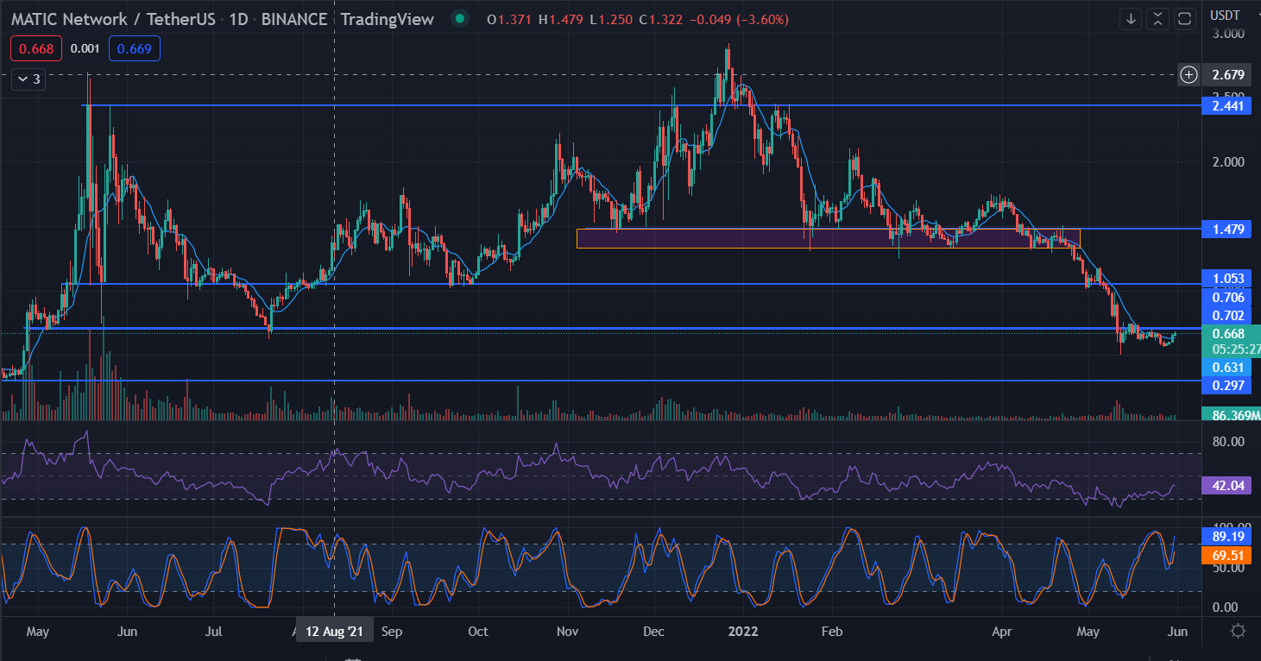Click the 86.369M volume label

1231,415
